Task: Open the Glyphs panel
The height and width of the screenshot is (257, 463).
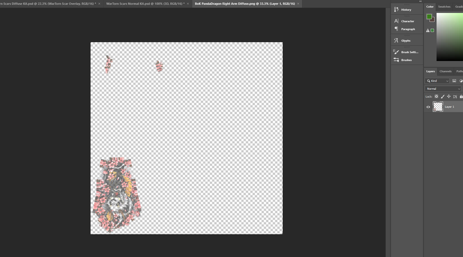Action: 406,40
